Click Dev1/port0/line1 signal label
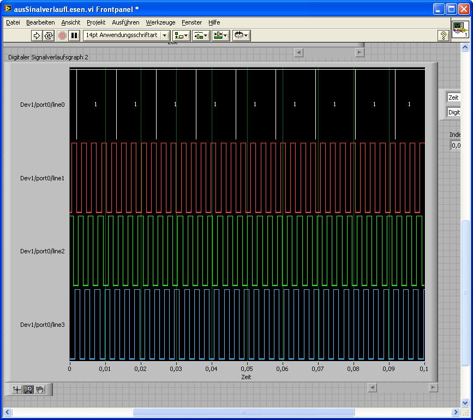Screen dimensions: 473x420 coord(42,178)
